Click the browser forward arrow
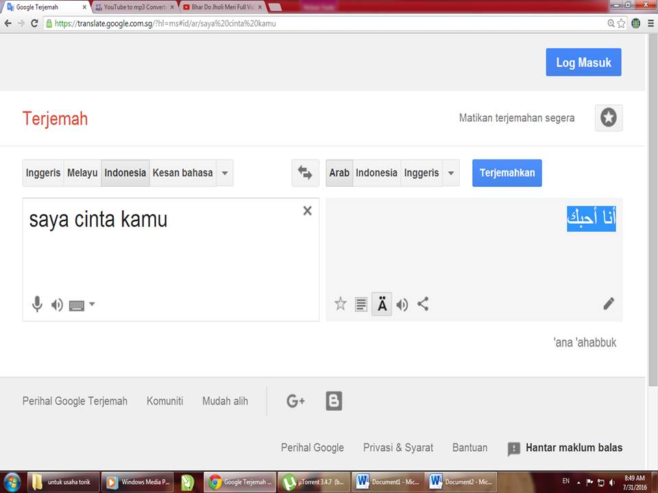Viewport: 658px width, 493px height. [21, 23]
